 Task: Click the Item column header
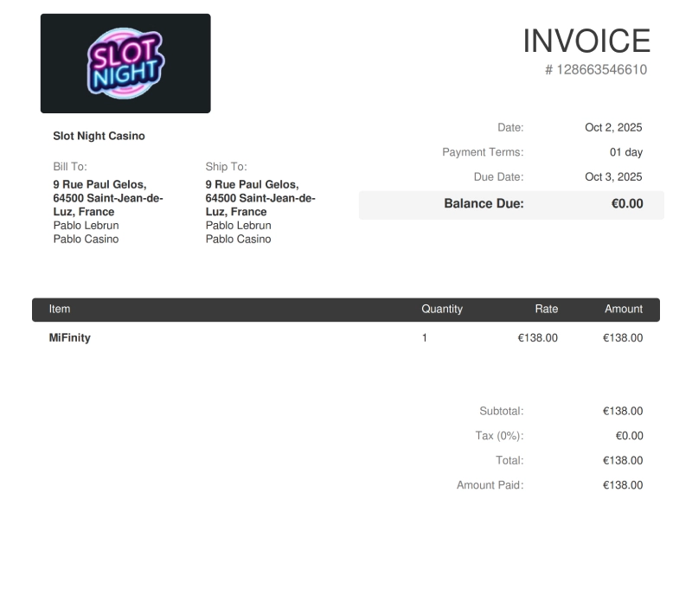tap(60, 309)
